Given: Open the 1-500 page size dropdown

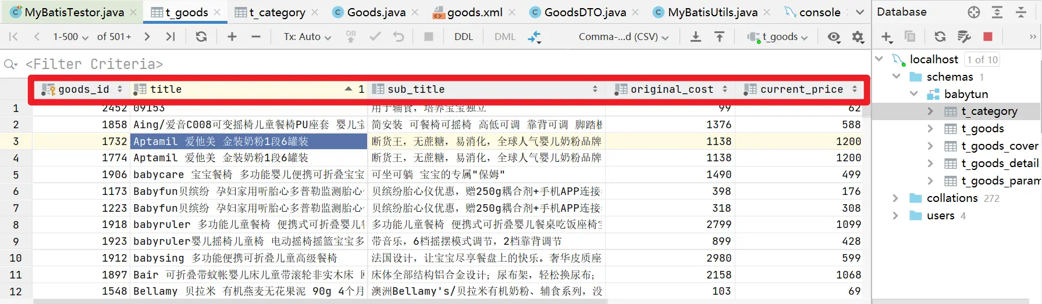Looking at the screenshot, I should click(70, 37).
